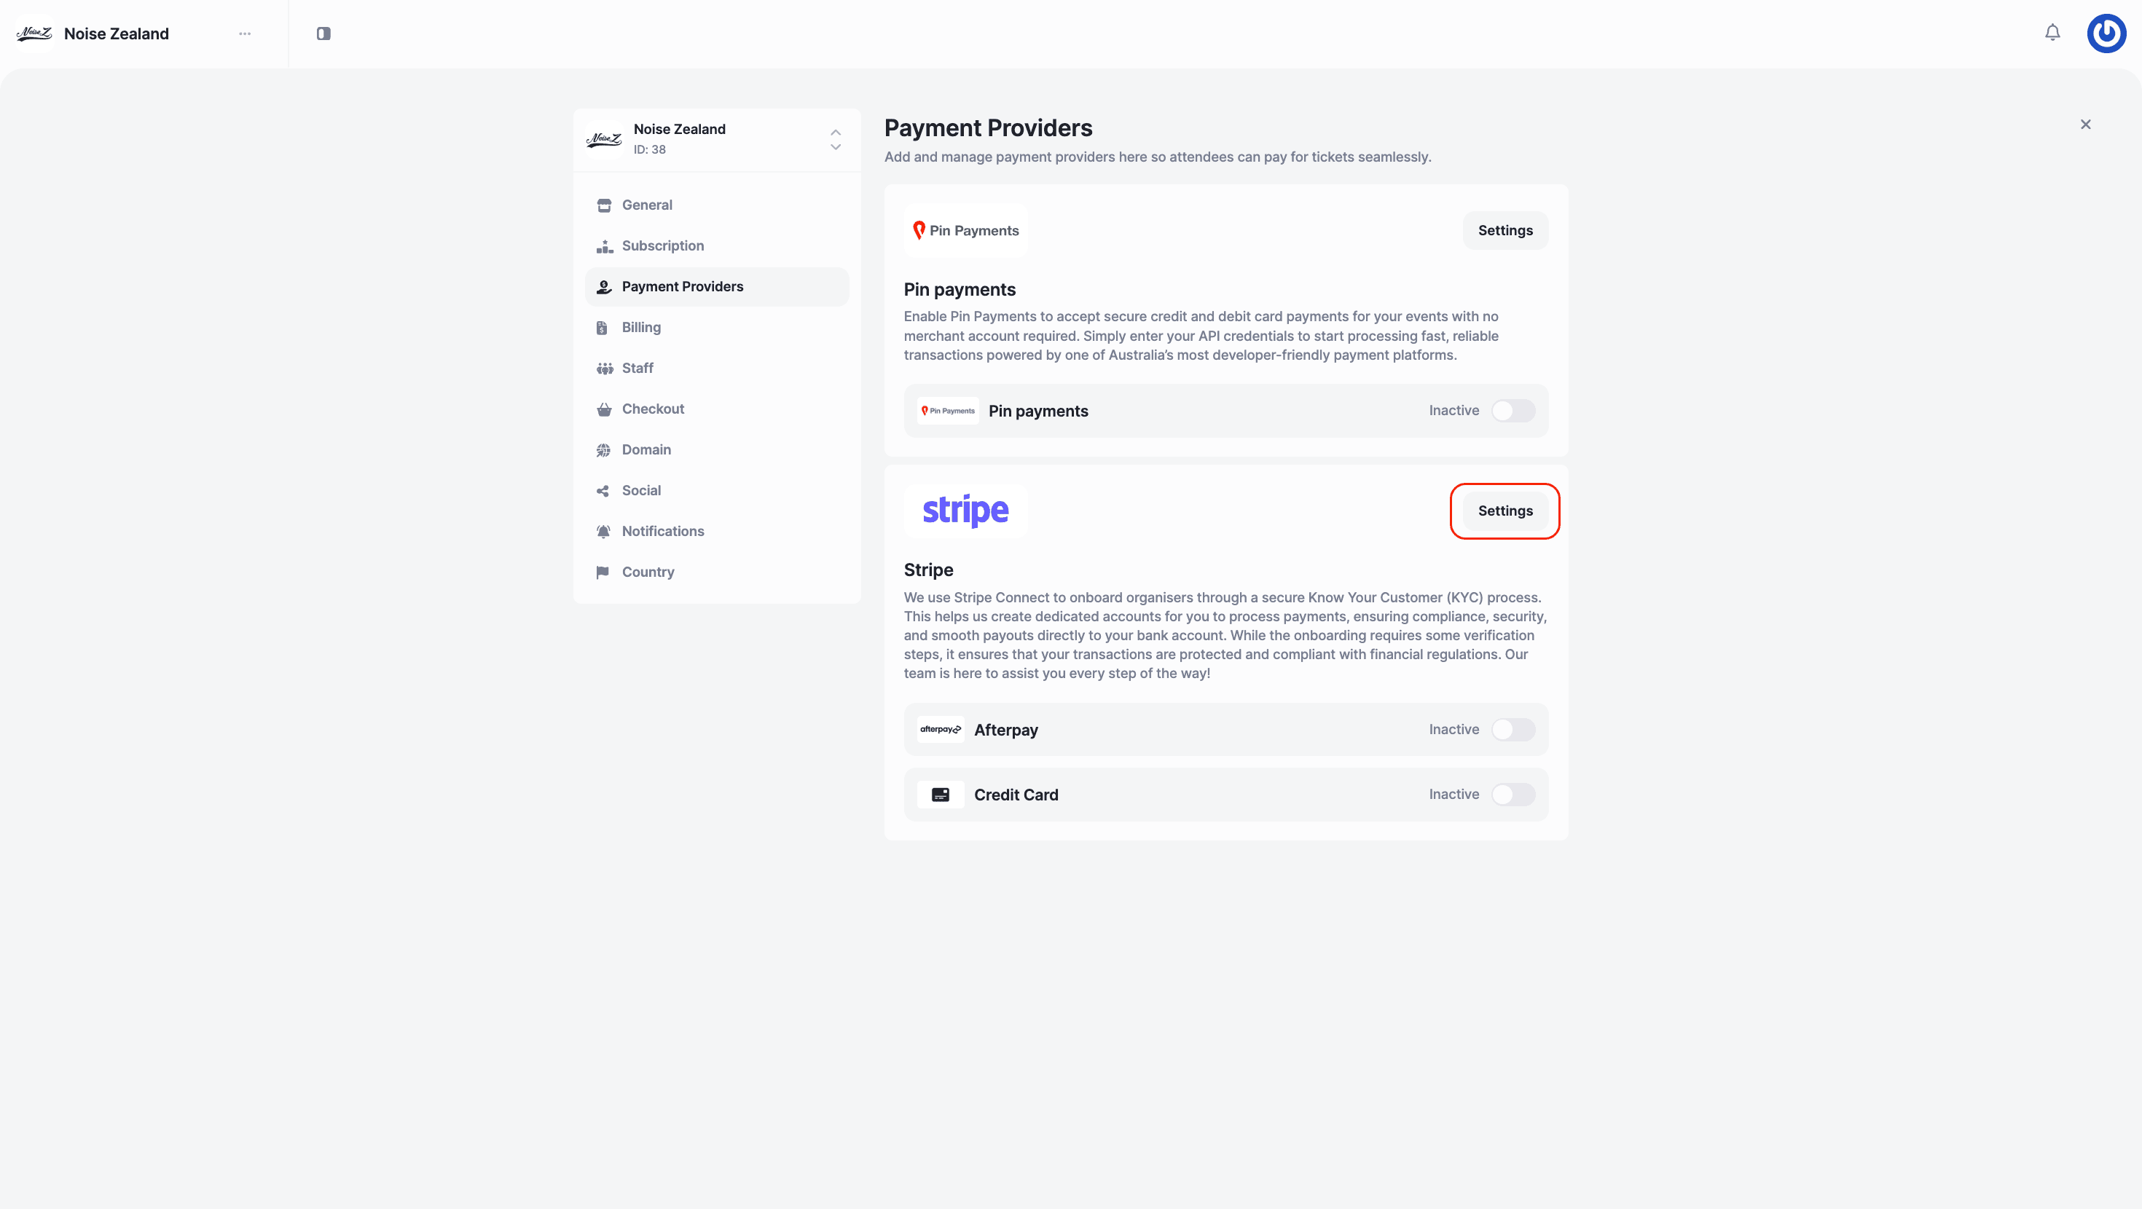Toggle the sidebar panel icon
The width and height of the screenshot is (2142, 1209).
tap(323, 34)
